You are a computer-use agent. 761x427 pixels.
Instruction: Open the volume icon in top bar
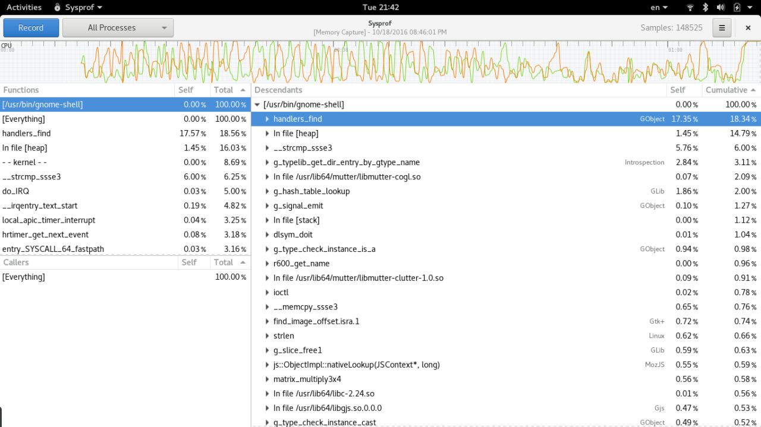(x=721, y=7)
